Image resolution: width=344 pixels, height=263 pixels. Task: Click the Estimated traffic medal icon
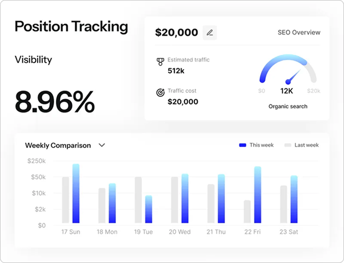[160, 62]
